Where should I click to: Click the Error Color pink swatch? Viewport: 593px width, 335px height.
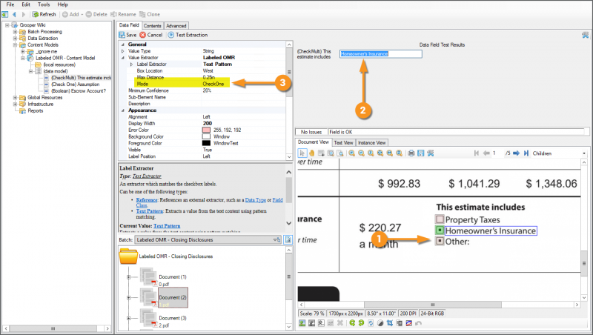click(x=207, y=130)
